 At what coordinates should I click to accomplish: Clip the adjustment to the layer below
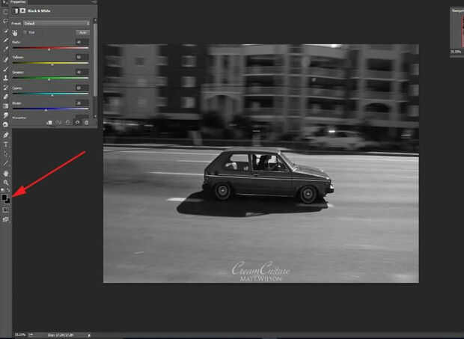tap(49, 123)
